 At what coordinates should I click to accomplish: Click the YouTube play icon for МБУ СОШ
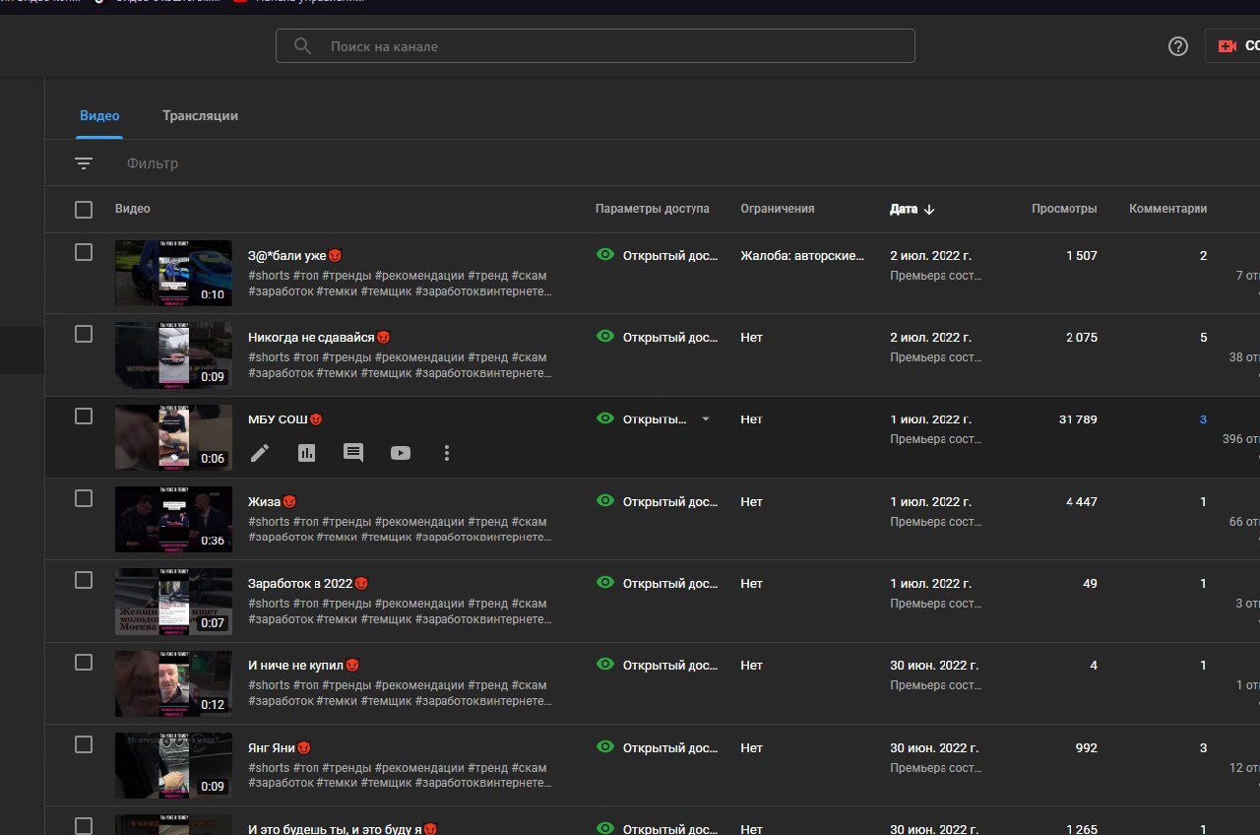(400, 453)
